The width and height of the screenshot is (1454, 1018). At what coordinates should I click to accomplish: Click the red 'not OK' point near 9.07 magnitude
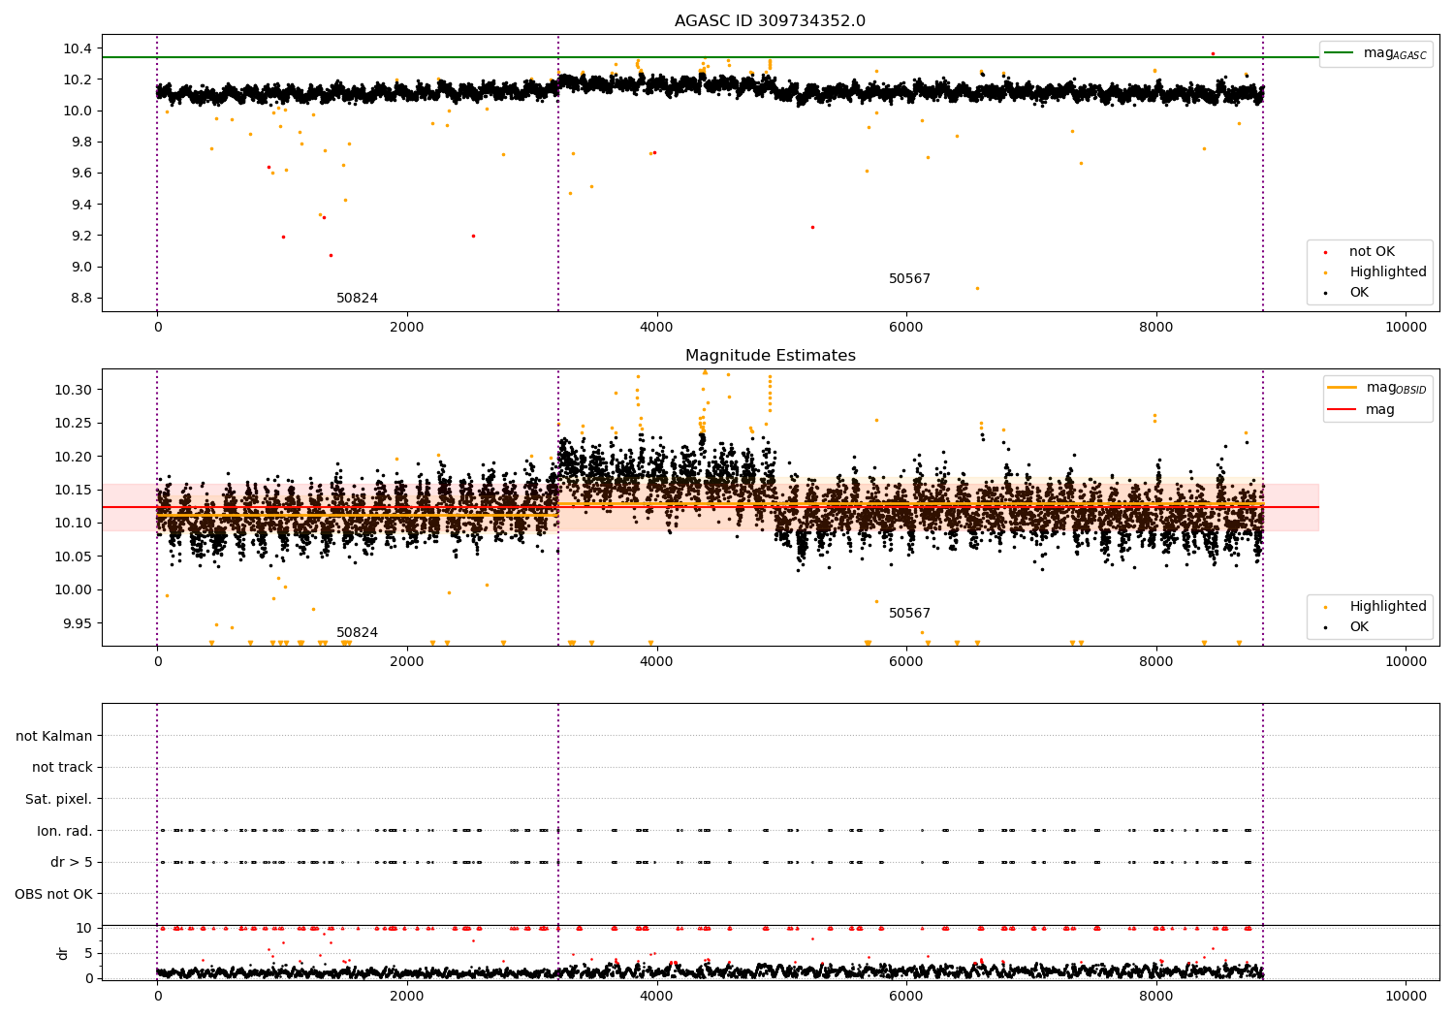pos(331,255)
